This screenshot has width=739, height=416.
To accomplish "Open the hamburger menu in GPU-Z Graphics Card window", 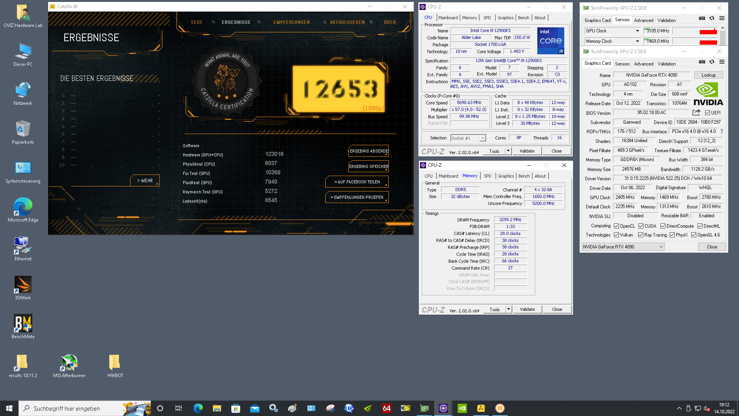I will pyautogui.click(x=722, y=62).
